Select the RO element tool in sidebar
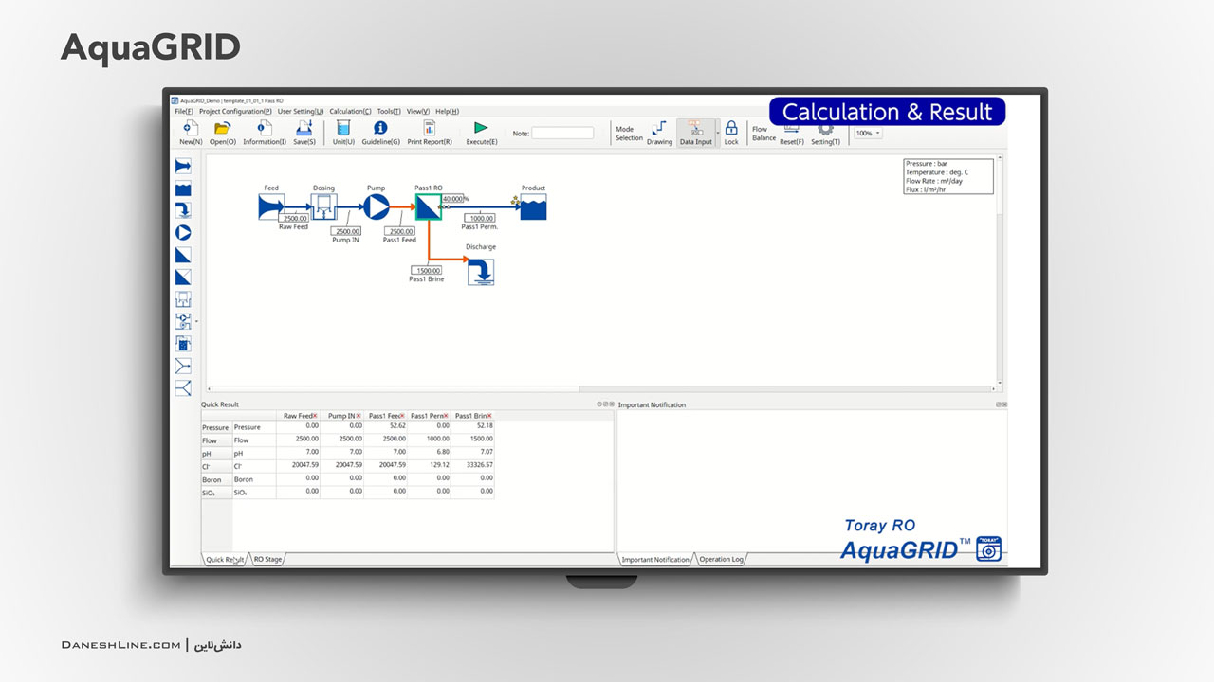 [x=183, y=255]
